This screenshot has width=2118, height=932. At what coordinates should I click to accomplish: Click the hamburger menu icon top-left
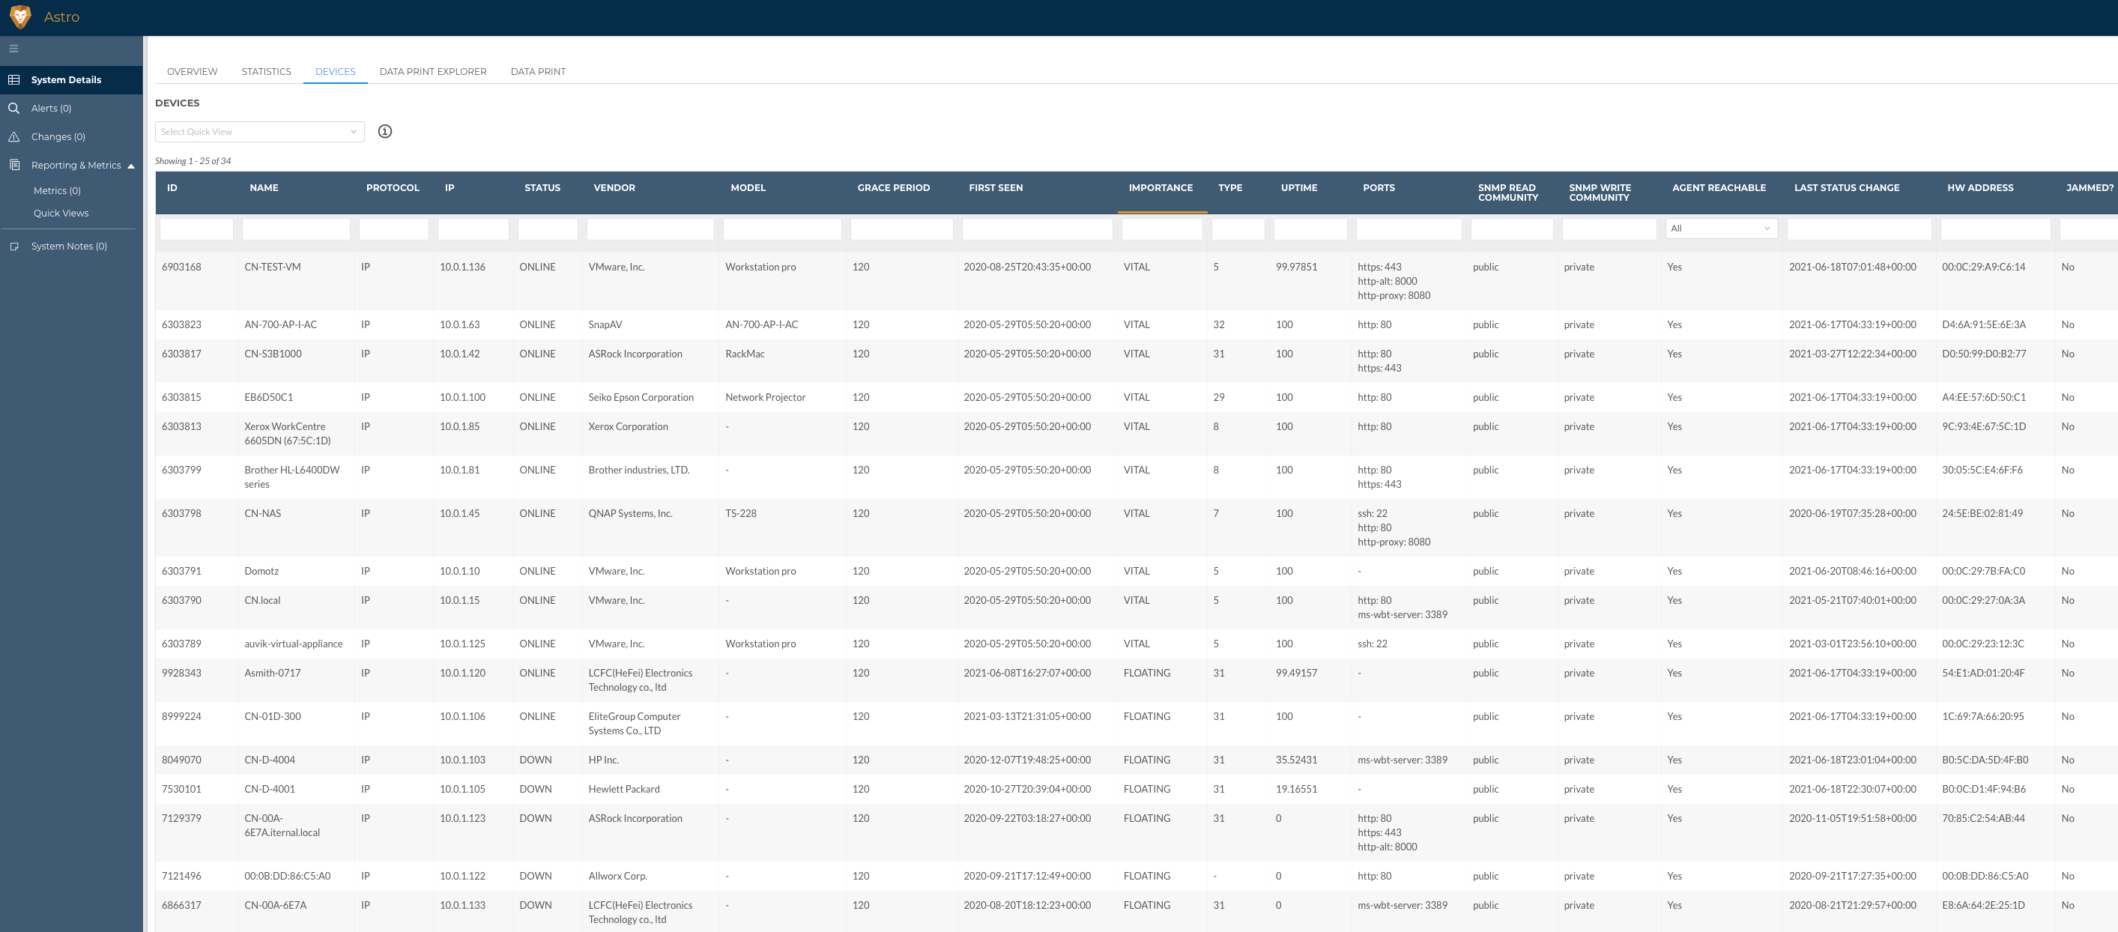pyautogui.click(x=13, y=47)
